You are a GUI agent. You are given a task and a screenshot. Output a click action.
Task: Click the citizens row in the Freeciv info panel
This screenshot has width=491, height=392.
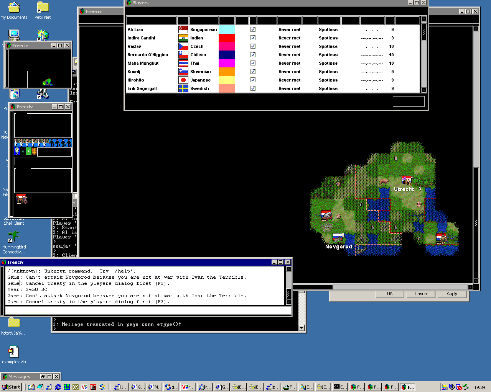click(43, 143)
